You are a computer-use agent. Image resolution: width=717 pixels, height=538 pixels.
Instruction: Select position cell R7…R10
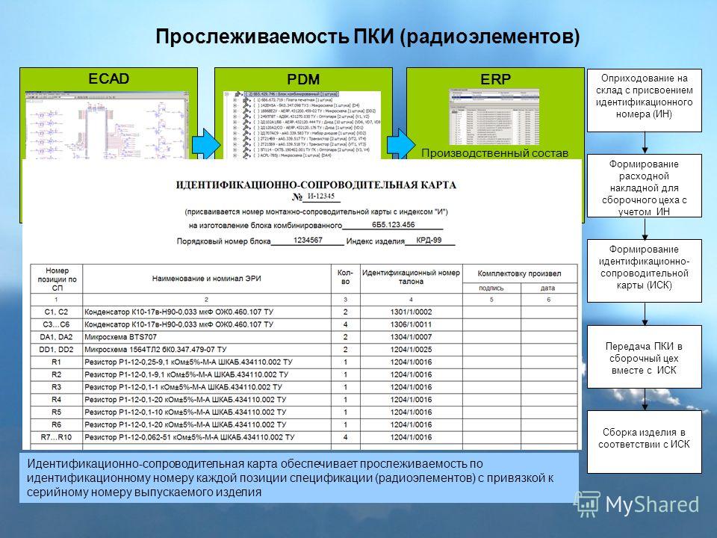pos(56,437)
